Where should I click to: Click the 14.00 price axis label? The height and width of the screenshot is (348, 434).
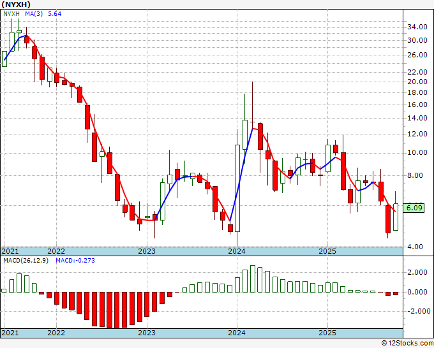417,118
